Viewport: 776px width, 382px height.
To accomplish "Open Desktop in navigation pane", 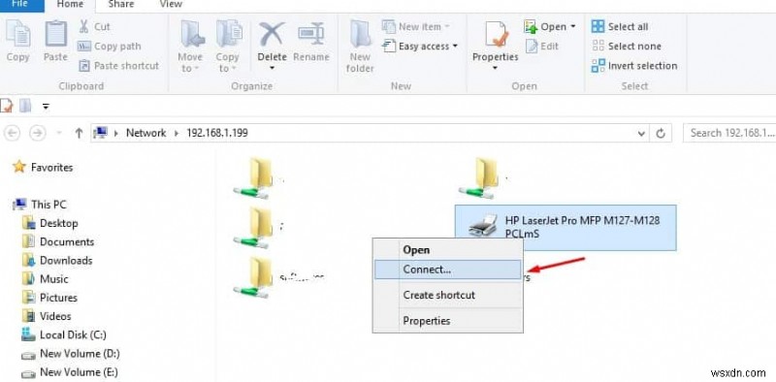I will tap(51, 223).
